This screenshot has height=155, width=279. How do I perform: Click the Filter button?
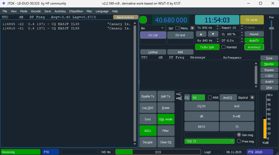[166, 131]
